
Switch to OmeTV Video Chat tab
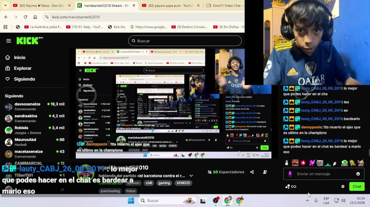[225, 5]
